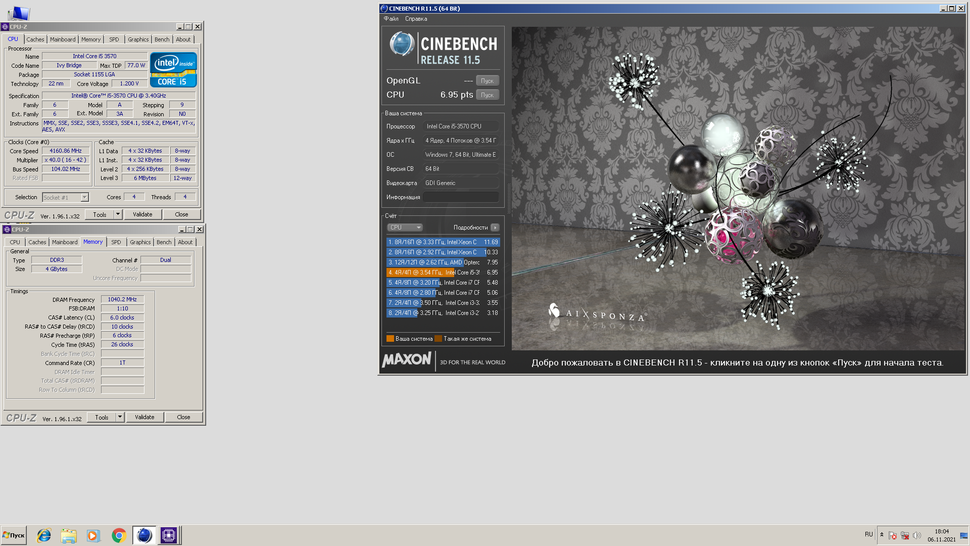Screen dimensions: 970x546
Task: Click the upper CPU-Z title bar icon
Action: pyautogui.click(x=5, y=27)
